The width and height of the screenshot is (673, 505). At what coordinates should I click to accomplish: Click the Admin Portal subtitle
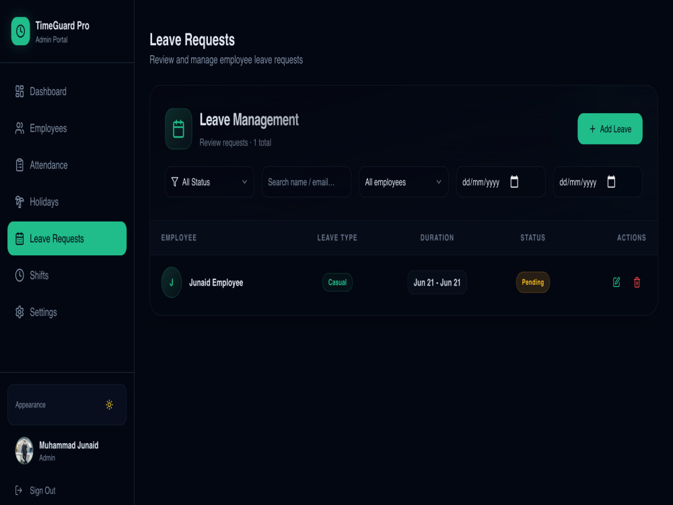coord(52,40)
